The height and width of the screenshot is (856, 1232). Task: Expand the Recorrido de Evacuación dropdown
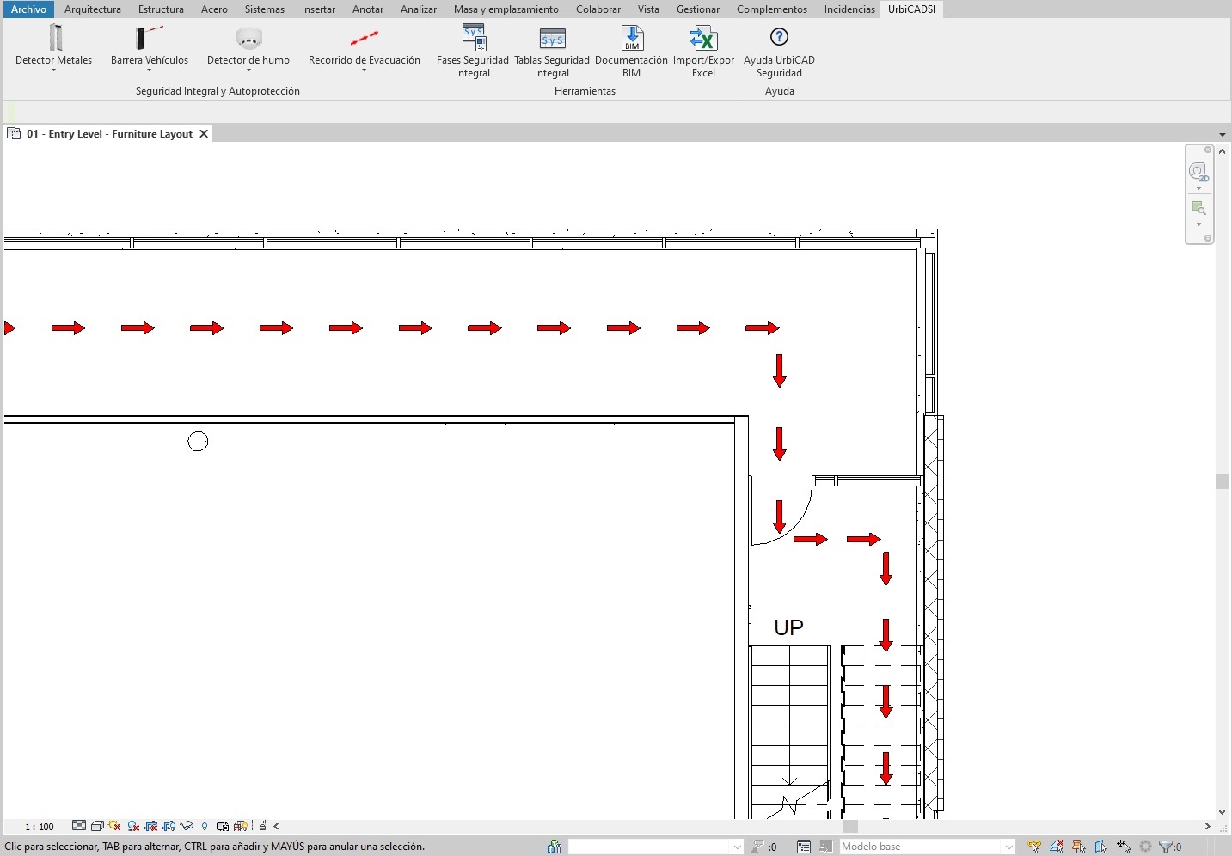364,70
